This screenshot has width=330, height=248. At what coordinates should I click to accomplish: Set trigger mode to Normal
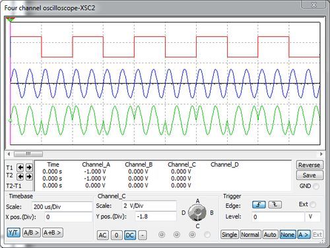click(x=250, y=235)
